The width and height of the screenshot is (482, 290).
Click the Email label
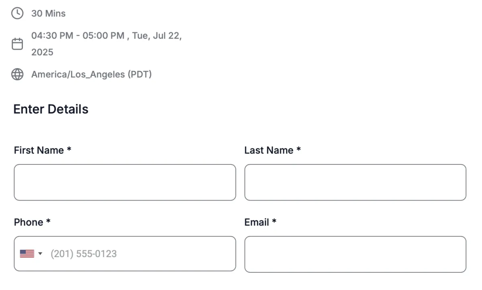click(x=257, y=222)
